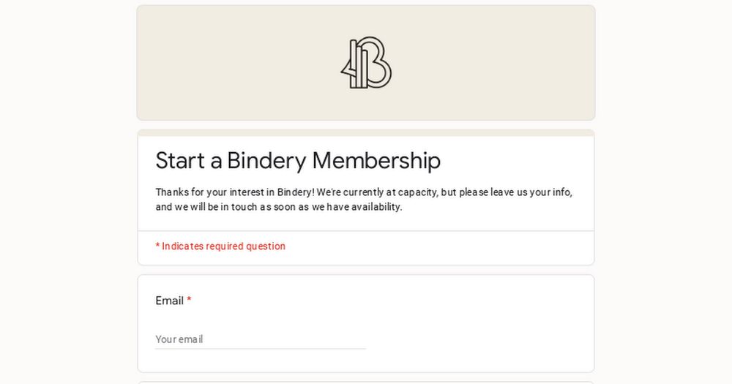Click the beige accent strip above the title
The height and width of the screenshot is (384, 732).
pyautogui.click(x=366, y=133)
